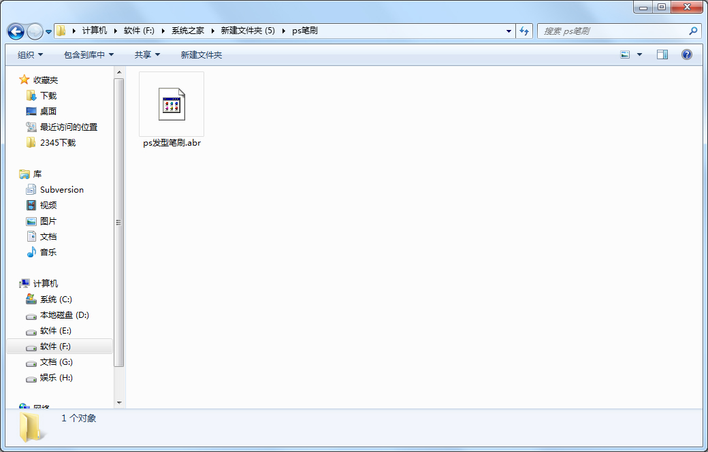Click the 2345下载 folder icon

31,143
